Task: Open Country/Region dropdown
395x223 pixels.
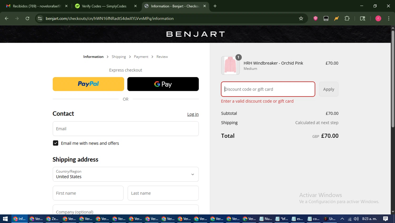Action: pos(126,174)
